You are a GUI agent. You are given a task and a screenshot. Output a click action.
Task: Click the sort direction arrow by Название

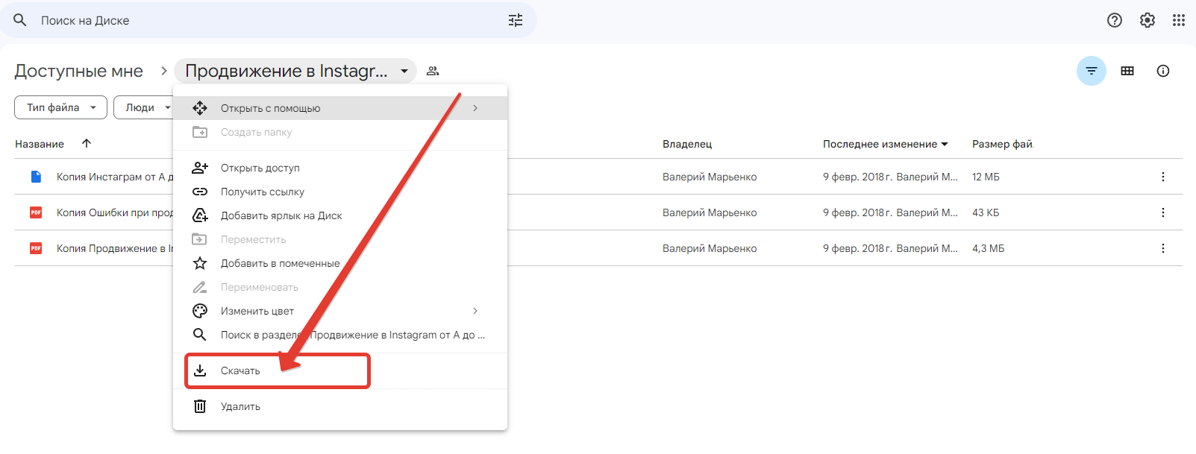pos(87,143)
